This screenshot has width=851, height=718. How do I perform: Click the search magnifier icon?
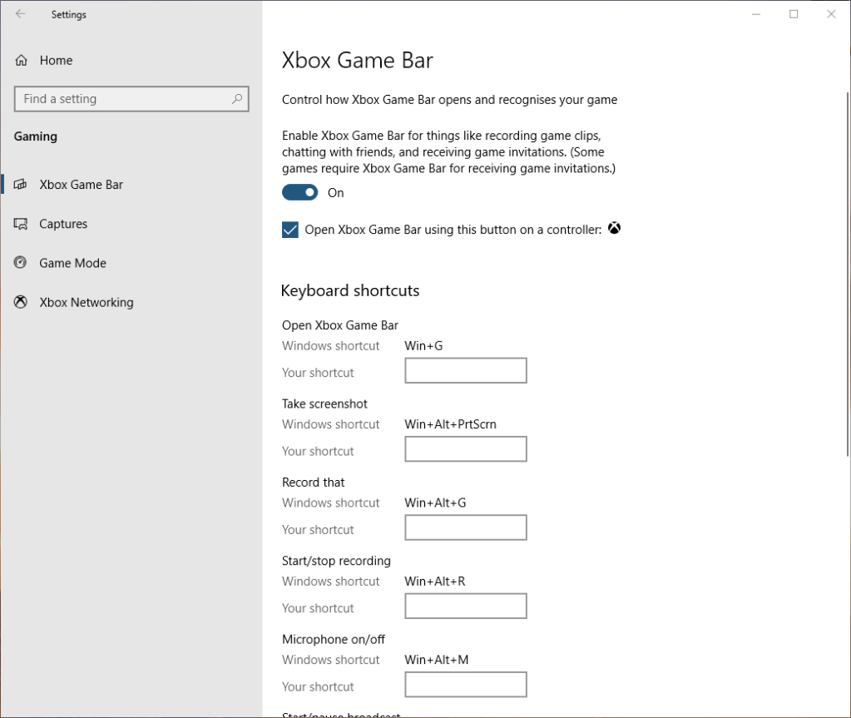point(237,99)
